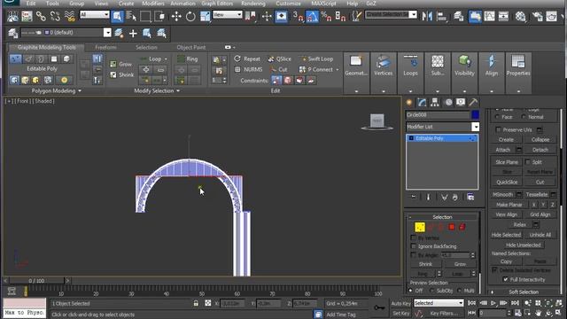567x319 pixels.
Task: Click the Create New Layer icon
Action: point(119,33)
